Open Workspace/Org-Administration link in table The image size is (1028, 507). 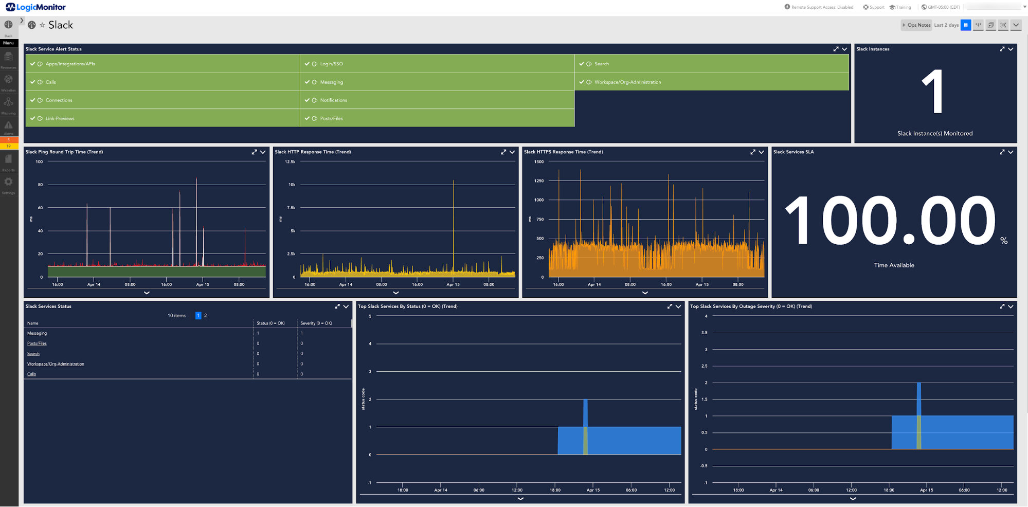(x=56, y=364)
